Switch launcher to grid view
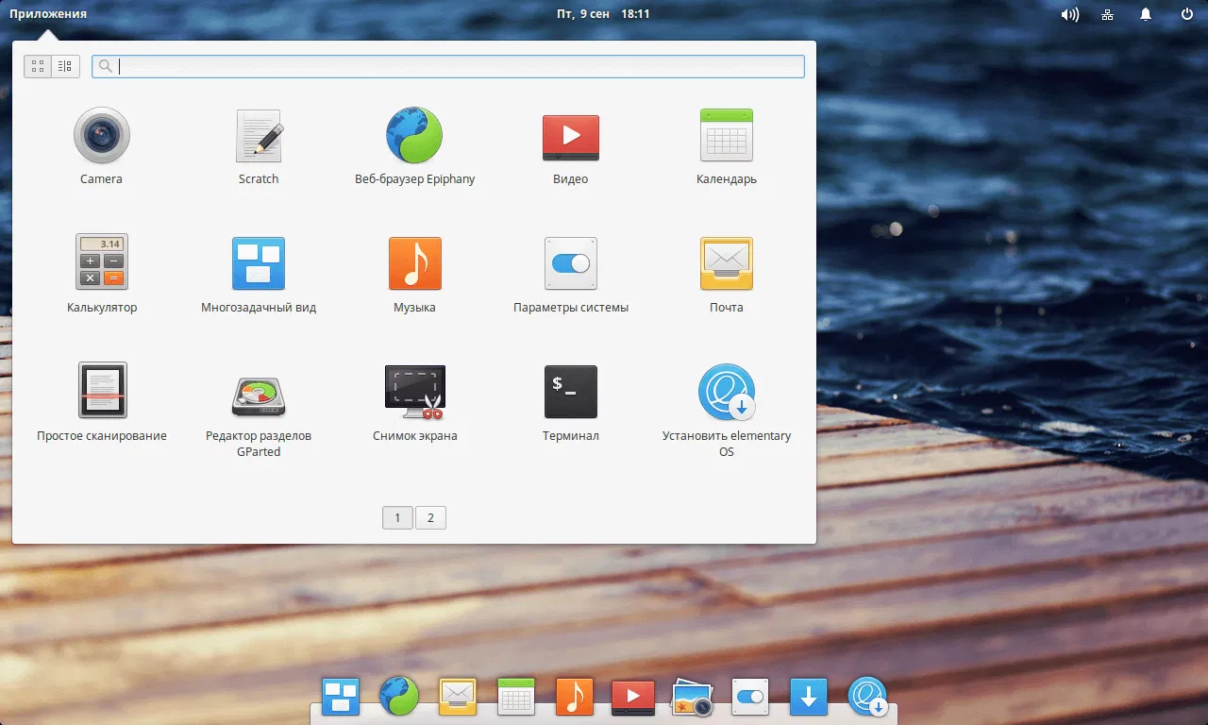The height and width of the screenshot is (725, 1208). [x=38, y=66]
